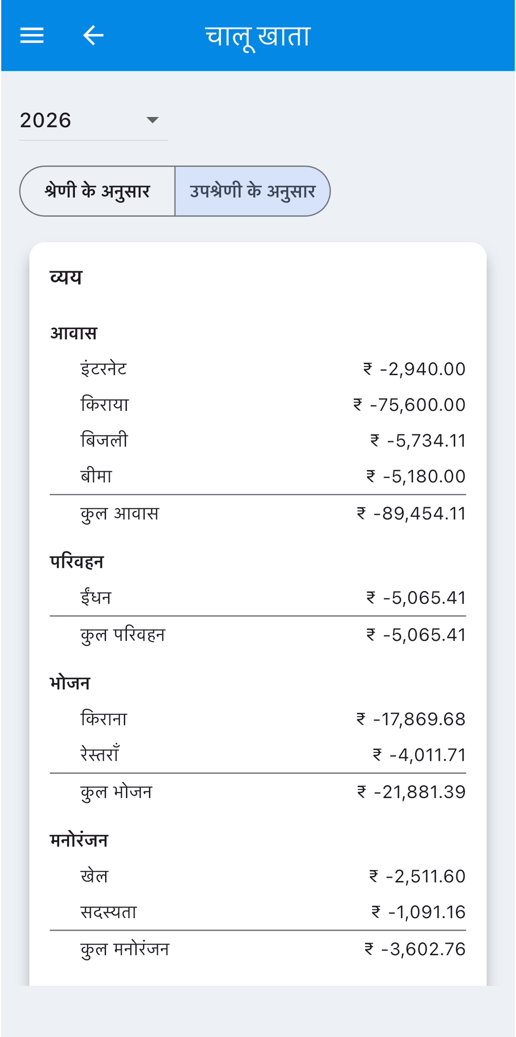Open the ईंधन transport expense
The width and height of the screenshot is (516, 1037).
coord(258,598)
